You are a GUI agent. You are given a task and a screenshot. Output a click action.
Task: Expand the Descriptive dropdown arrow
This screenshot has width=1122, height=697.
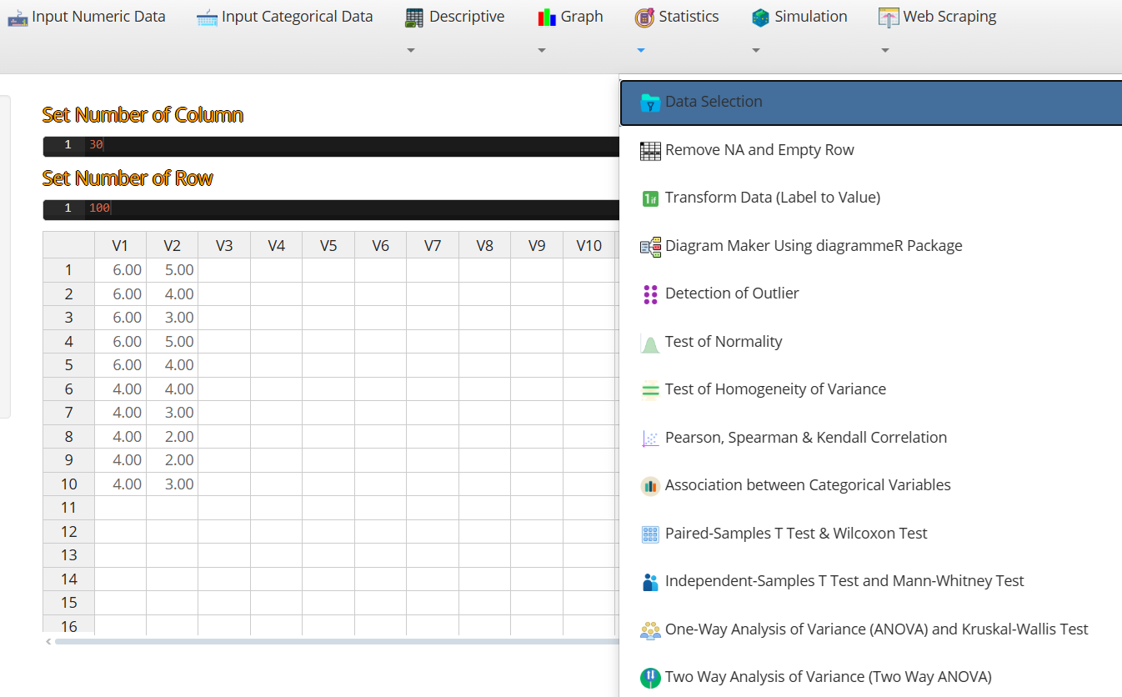pos(410,51)
